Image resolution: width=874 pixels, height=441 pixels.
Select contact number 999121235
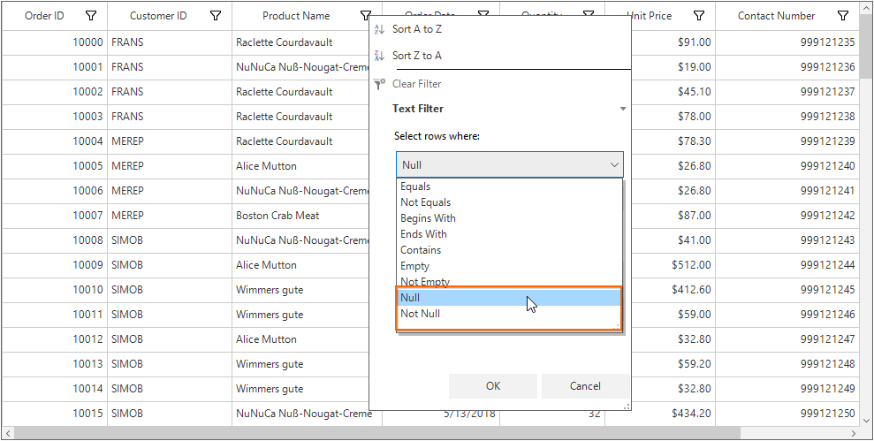787,42
